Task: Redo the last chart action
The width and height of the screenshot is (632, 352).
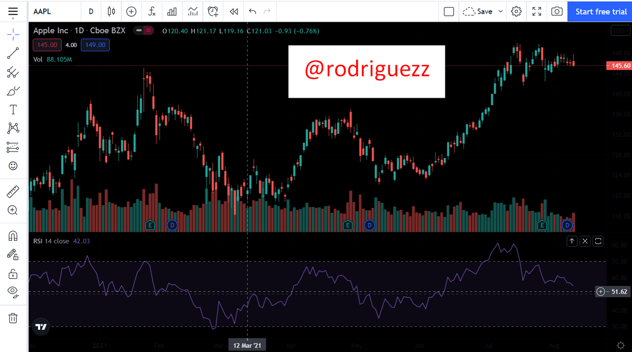Action: [267, 11]
